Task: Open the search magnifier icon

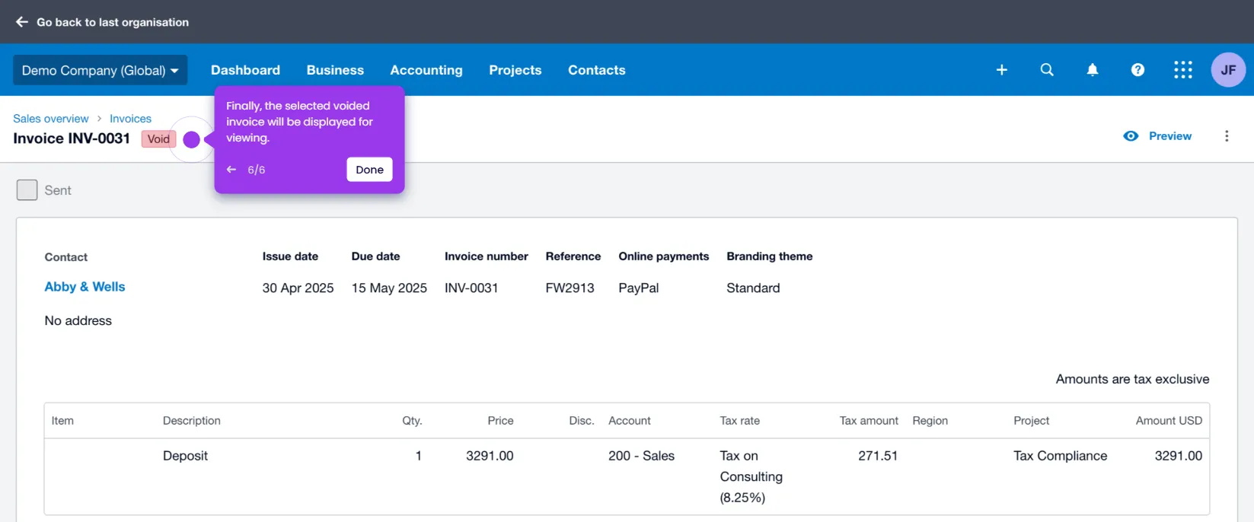Action: pos(1047,70)
